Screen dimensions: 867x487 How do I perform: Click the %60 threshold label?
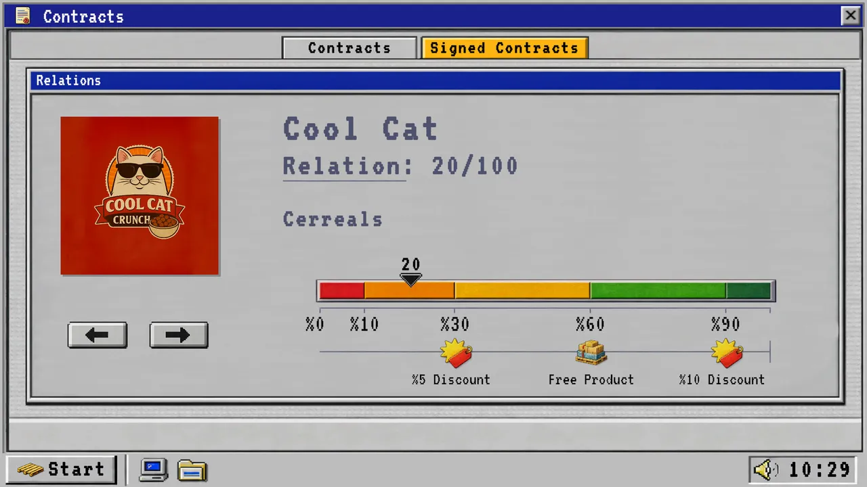pos(591,324)
